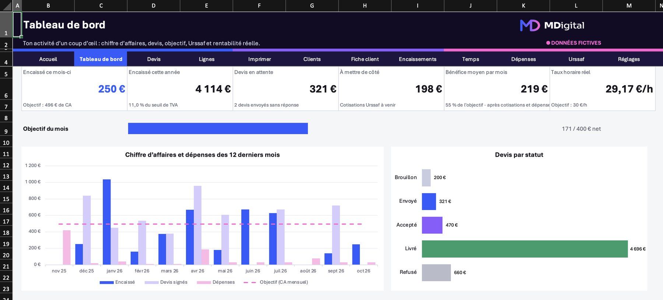Image resolution: width=663 pixels, height=300 pixels.
Task: Open the Lignes tab
Action: point(207,59)
